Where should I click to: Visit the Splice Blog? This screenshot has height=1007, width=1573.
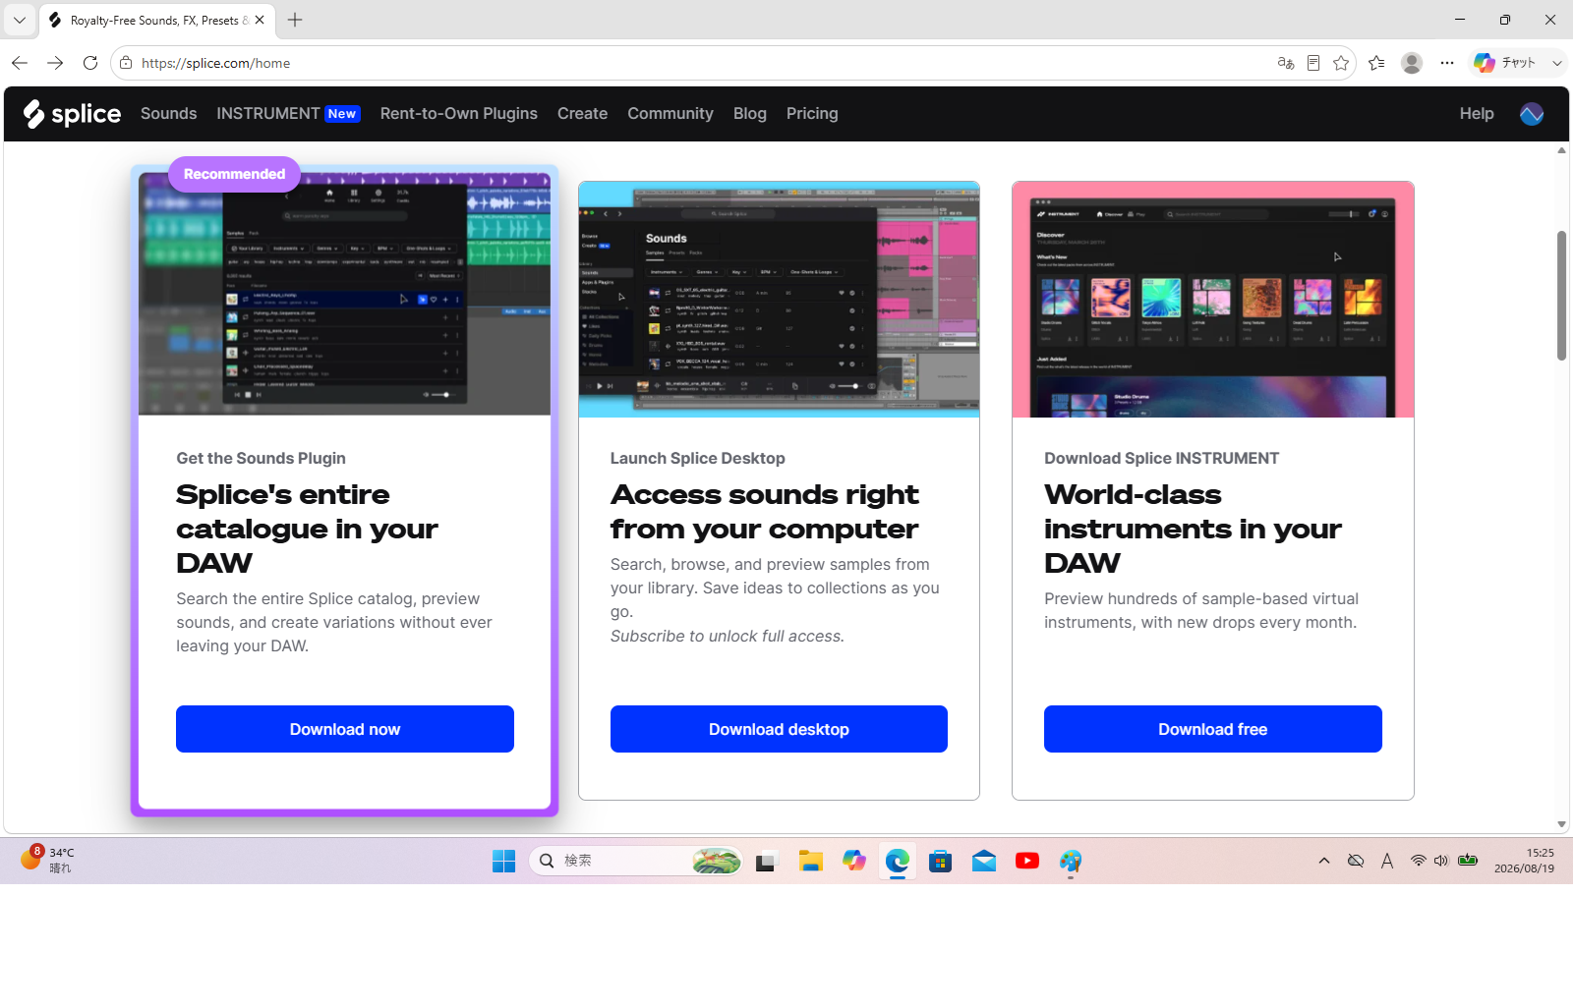pos(750,114)
